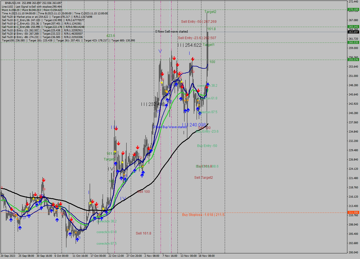Viewport: 360px width, 259px height.
Task: Click the 0 New Buy Wave started annotation
Action: [x=170, y=127]
